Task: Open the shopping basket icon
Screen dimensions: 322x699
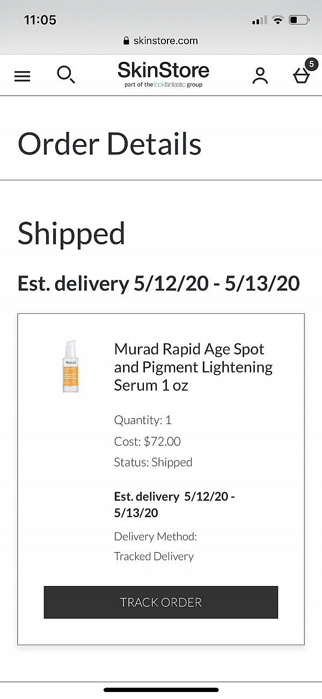Action: [x=302, y=76]
